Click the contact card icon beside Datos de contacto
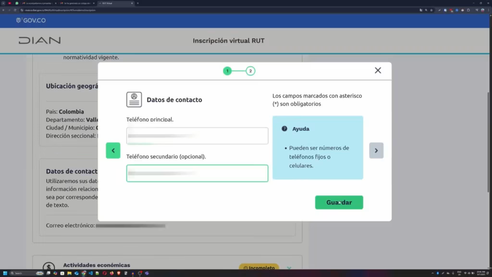The image size is (492, 277). pos(134,100)
